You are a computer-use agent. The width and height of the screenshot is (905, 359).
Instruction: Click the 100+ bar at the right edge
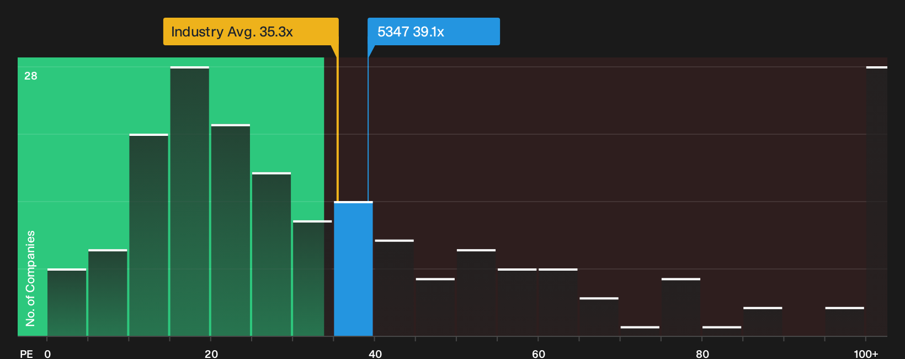tap(876, 201)
